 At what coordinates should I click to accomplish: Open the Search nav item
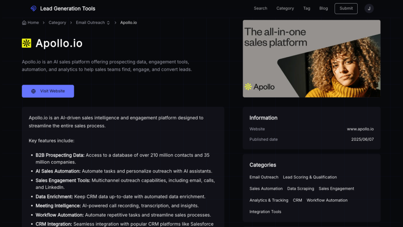point(260,8)
